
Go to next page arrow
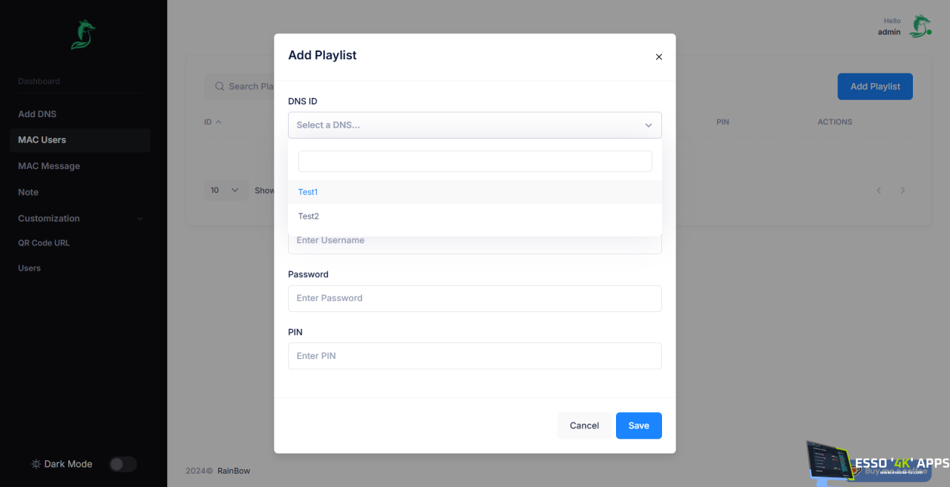(902, 191)
